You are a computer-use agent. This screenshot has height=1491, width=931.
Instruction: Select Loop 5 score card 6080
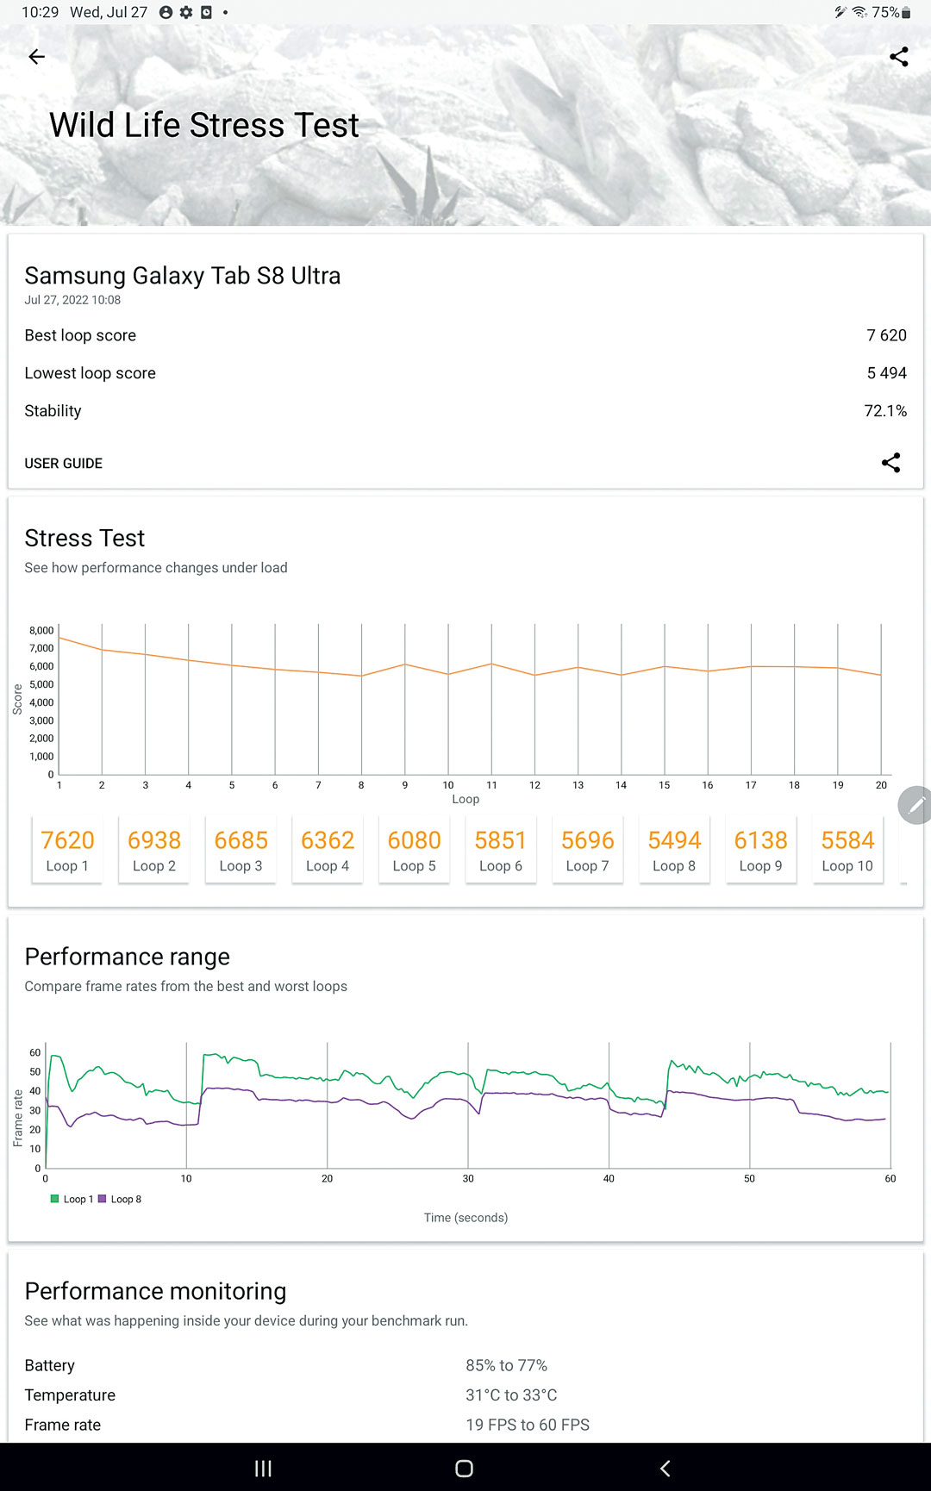click(x=414, y=850)
